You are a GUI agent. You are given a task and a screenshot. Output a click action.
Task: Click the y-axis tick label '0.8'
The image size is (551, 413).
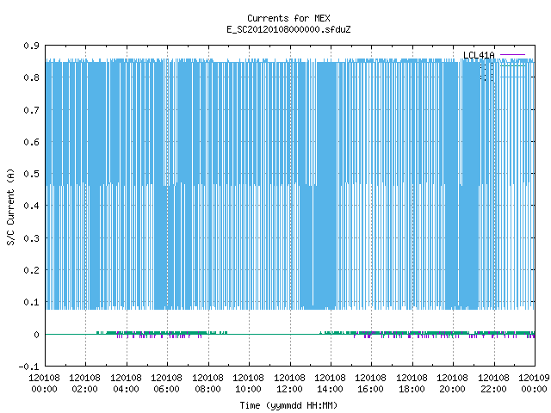click(x=31, y=77)
